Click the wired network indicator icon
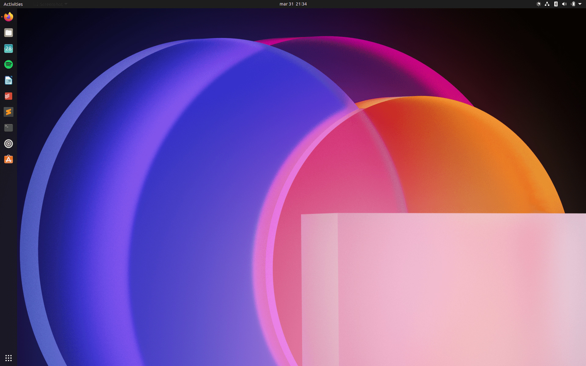Screen dimensions: 586x366 point(547,4)
